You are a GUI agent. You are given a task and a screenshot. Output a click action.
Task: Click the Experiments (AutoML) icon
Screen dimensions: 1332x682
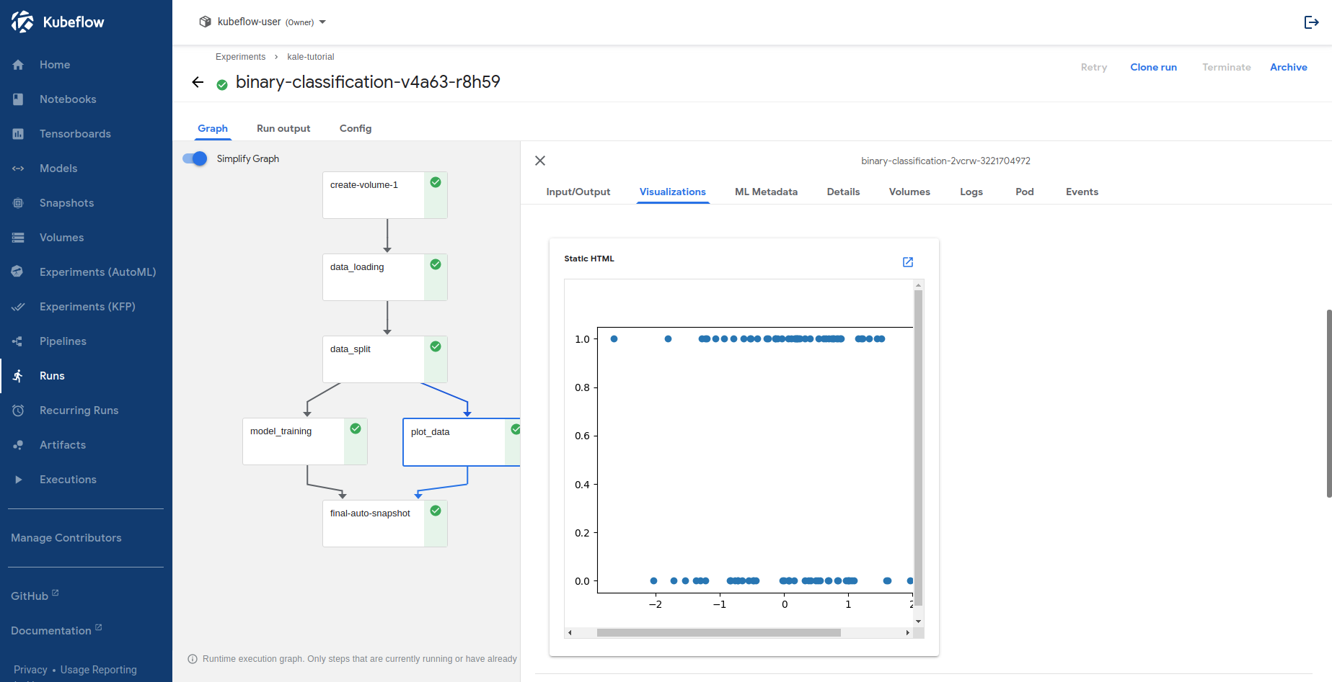click(x=18, y=272)
